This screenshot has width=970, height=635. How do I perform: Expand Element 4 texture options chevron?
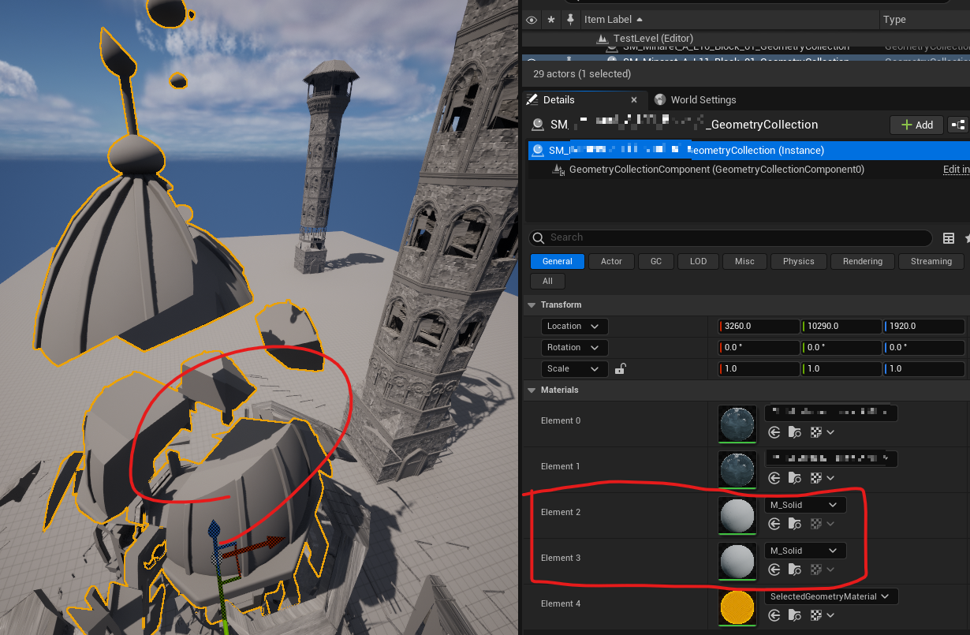[x=830, y=615]
